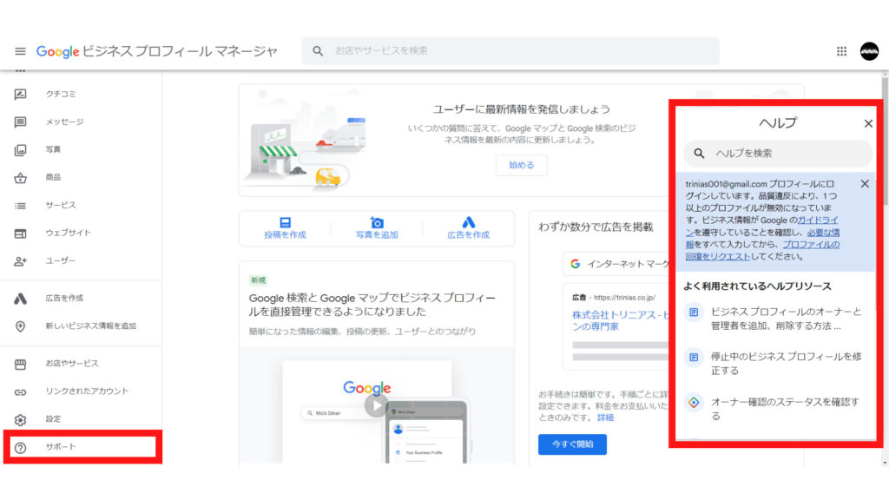Close the ヘルプ panel

click(x=868, y=123)
